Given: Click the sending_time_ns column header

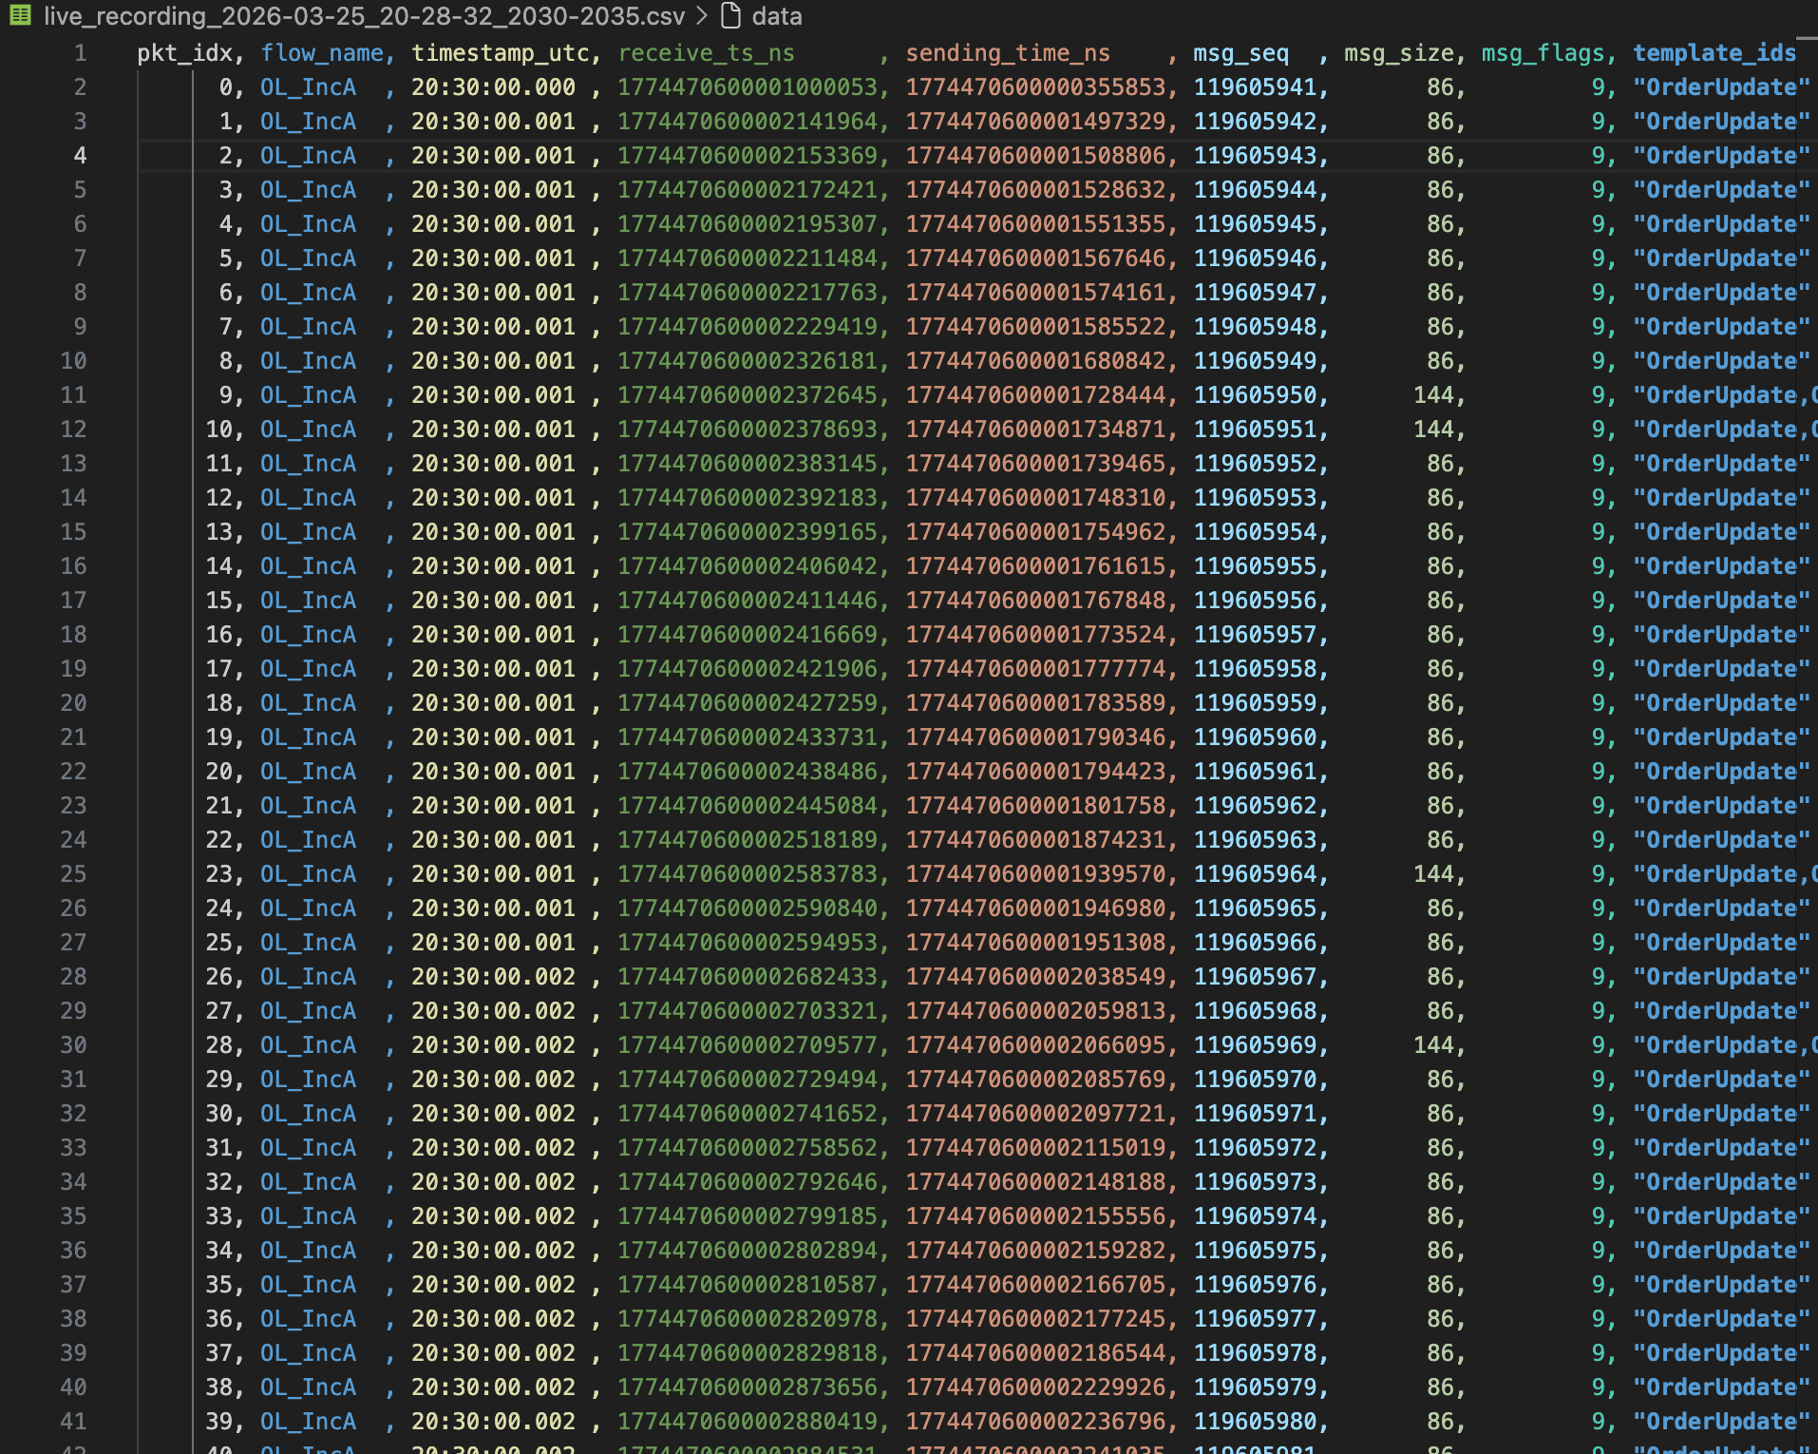Looking at the screenshot, I should (x=1008, y=53).
